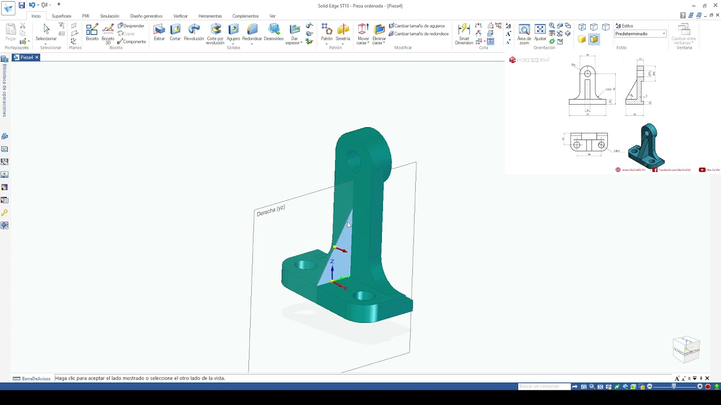Click the Mover caras tool
The image size is (721, 405).
363,34
